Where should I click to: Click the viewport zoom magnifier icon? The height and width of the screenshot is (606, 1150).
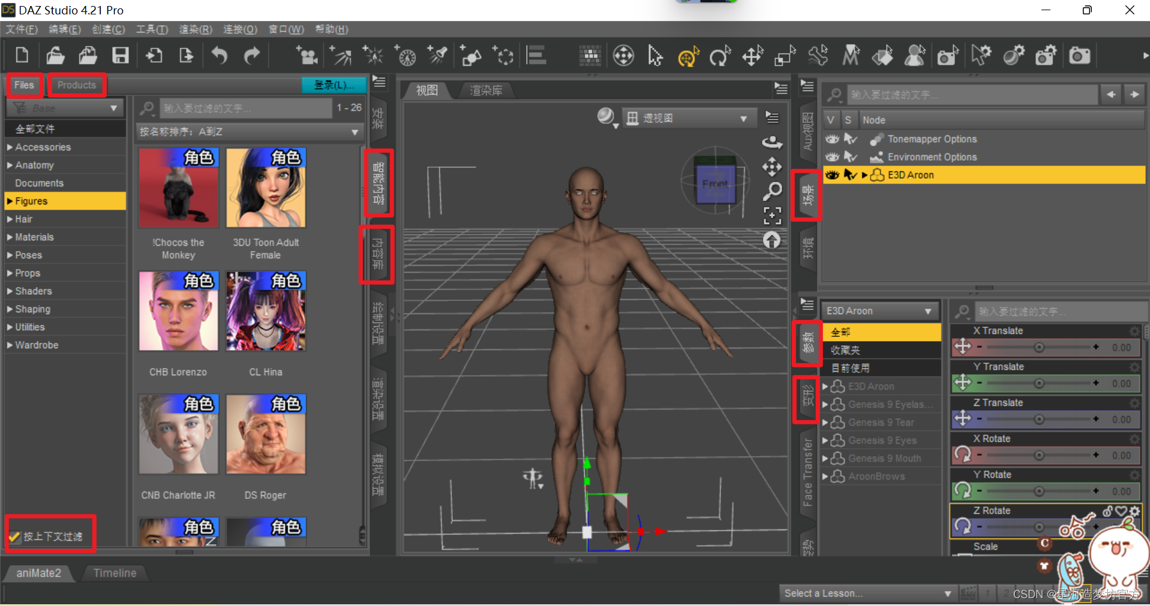click(x=772, y=191)
